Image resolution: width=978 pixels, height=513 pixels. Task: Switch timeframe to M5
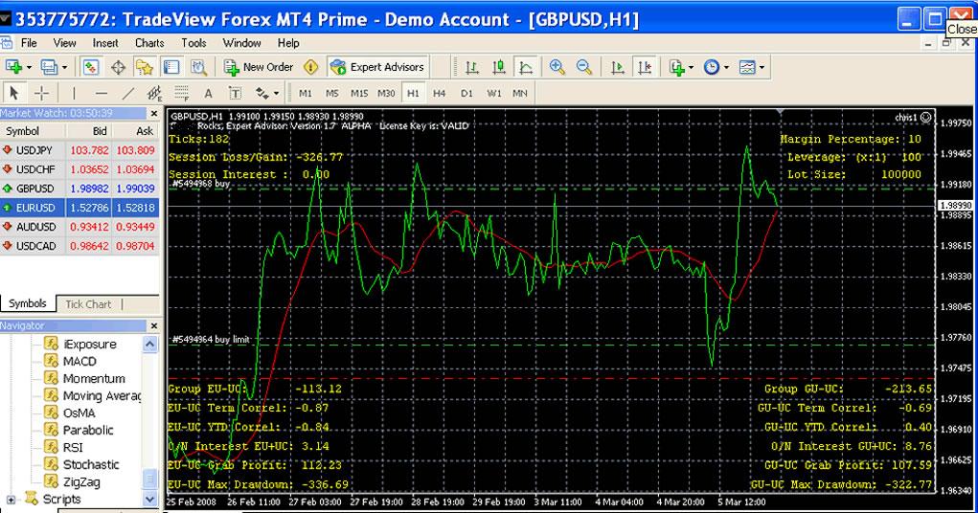[331, 94]
